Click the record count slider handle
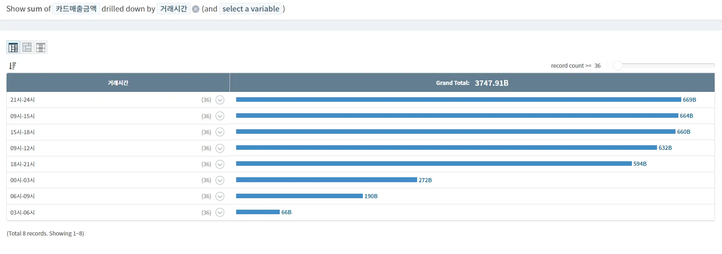This screenshot has width=722, height=254. click(x=618, y=66)
